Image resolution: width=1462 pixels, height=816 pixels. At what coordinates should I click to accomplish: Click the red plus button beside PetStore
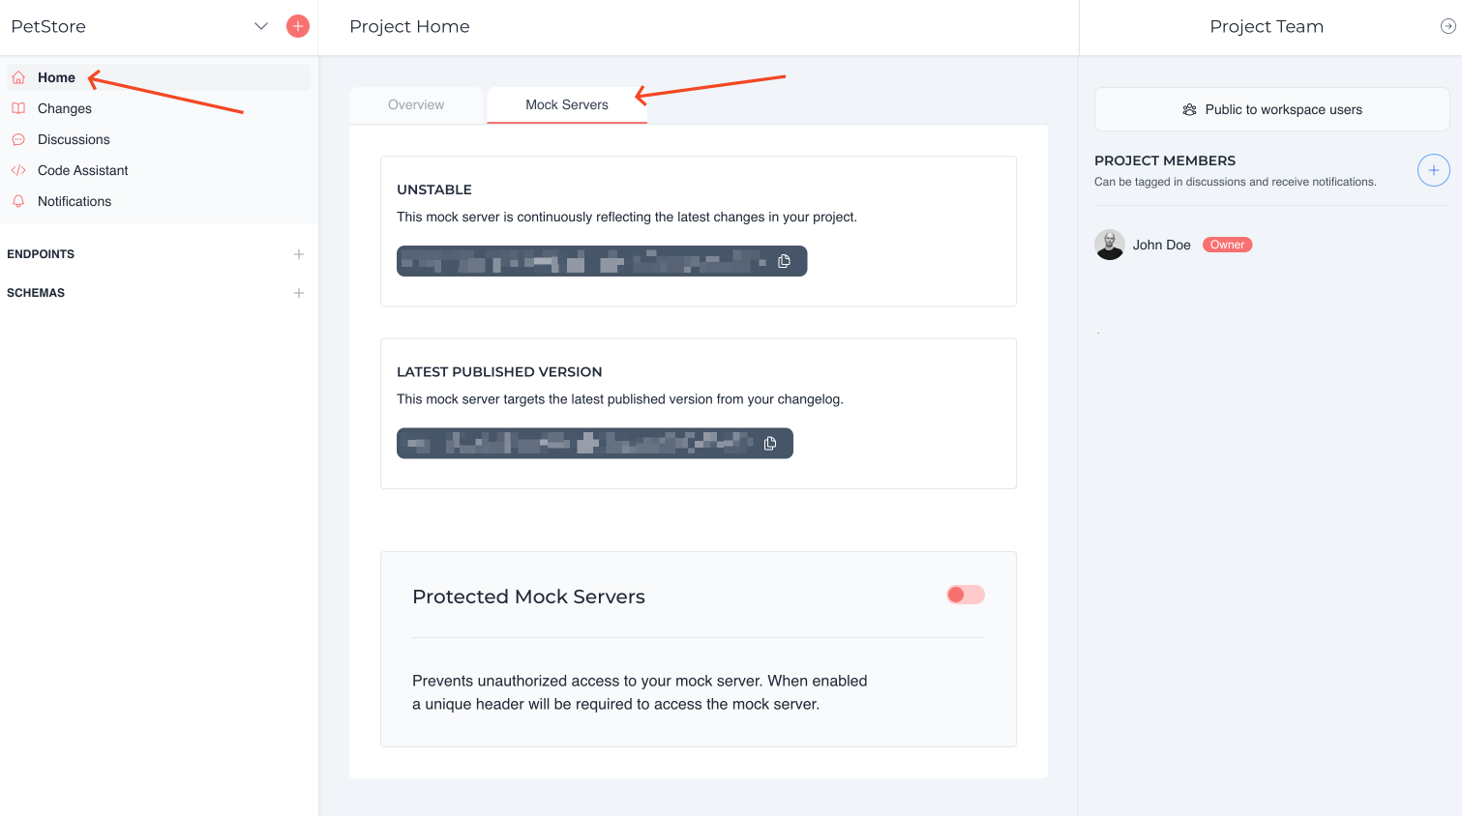coord(298,26)
